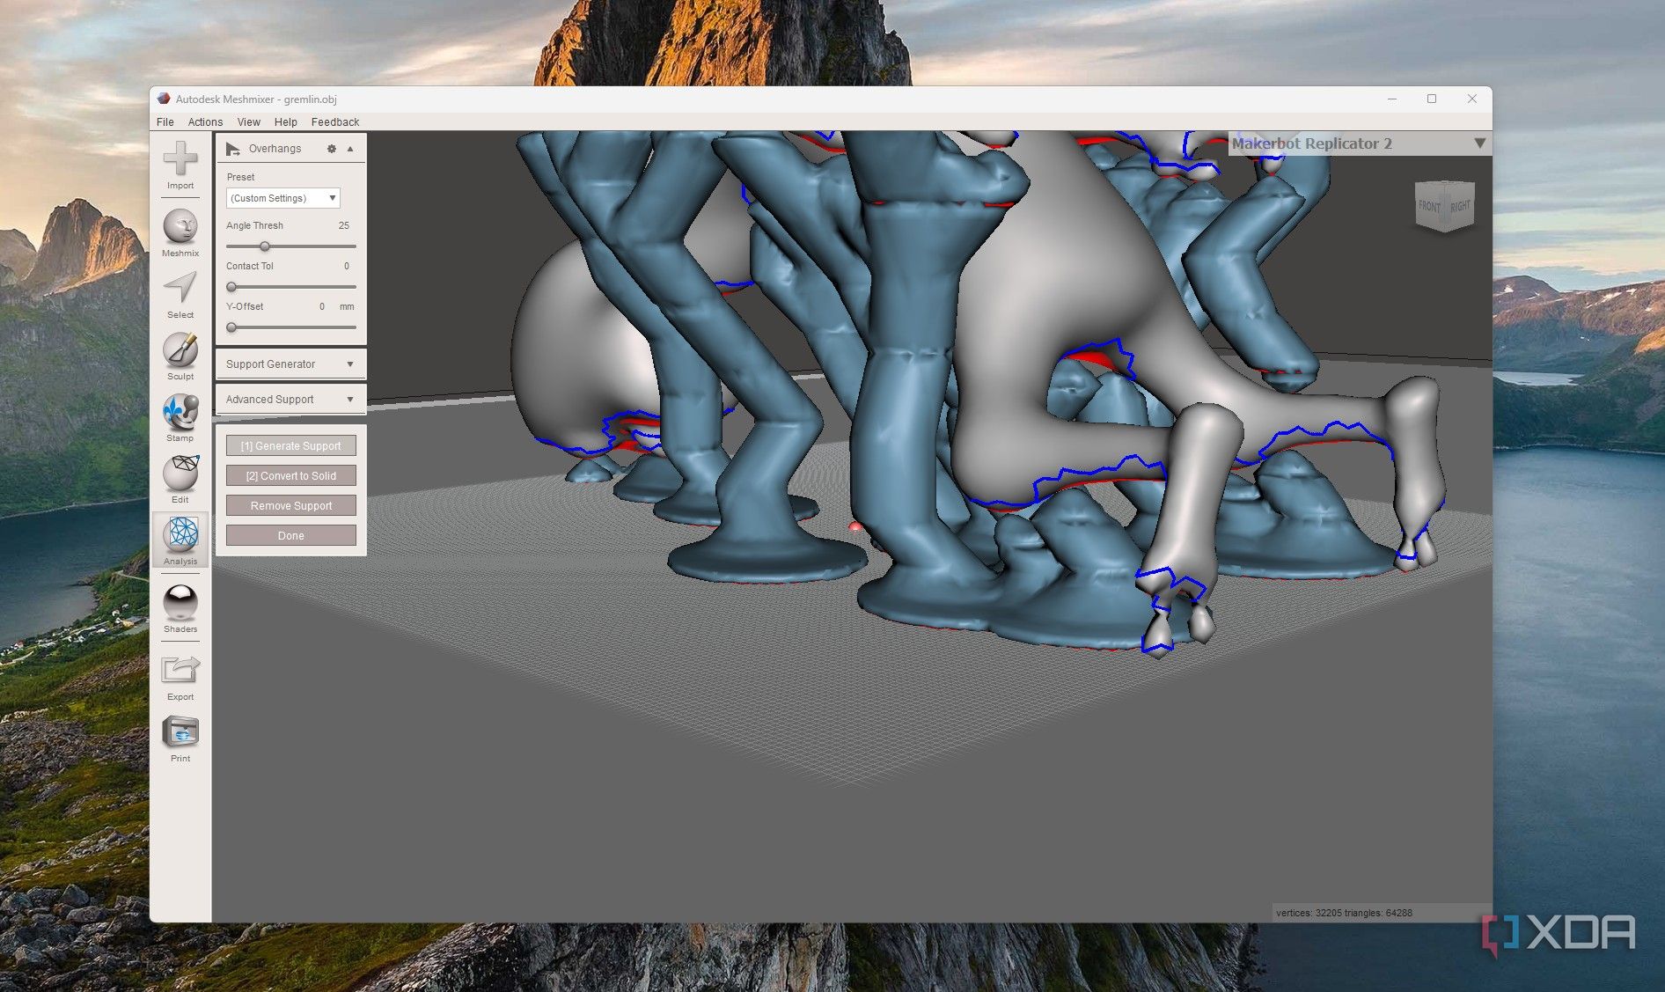1665x992 pixels.
Task: Click the Generate Support button
Action: [x=291, y=446]
